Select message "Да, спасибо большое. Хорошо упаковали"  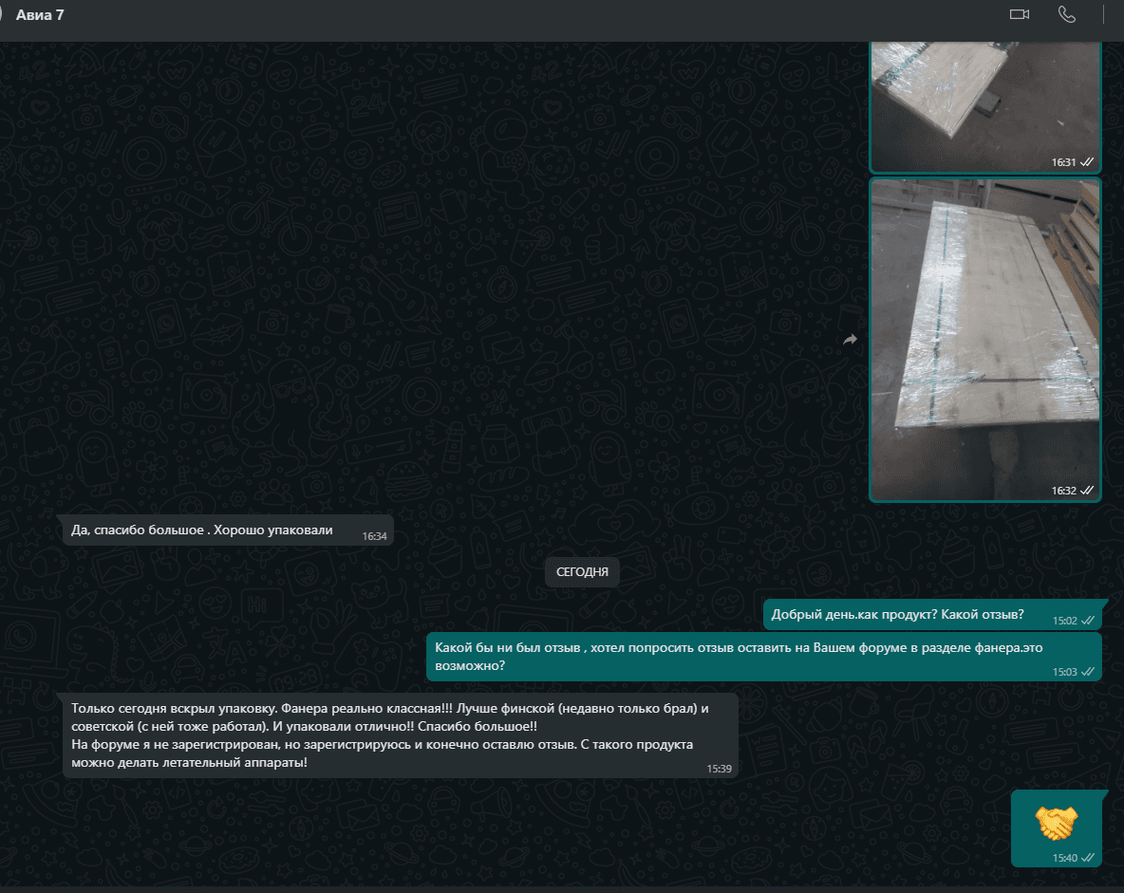coord(202,530)
